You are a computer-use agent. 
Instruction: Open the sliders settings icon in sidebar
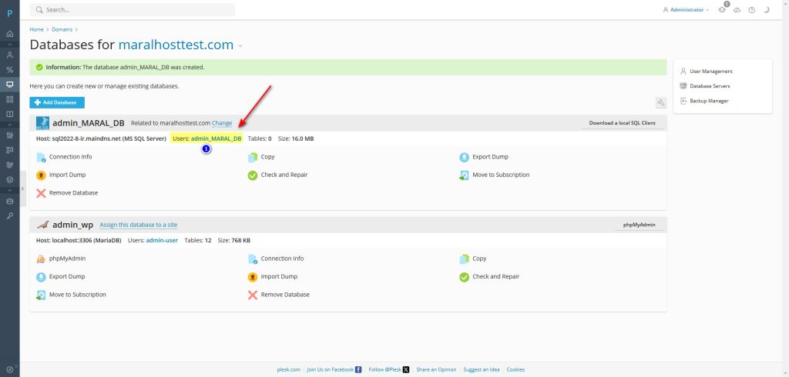[x=9, y=135]
